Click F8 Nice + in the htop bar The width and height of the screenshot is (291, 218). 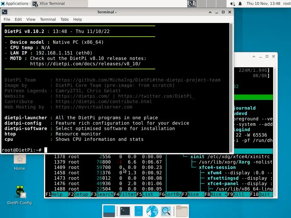[x=216, y=194]
